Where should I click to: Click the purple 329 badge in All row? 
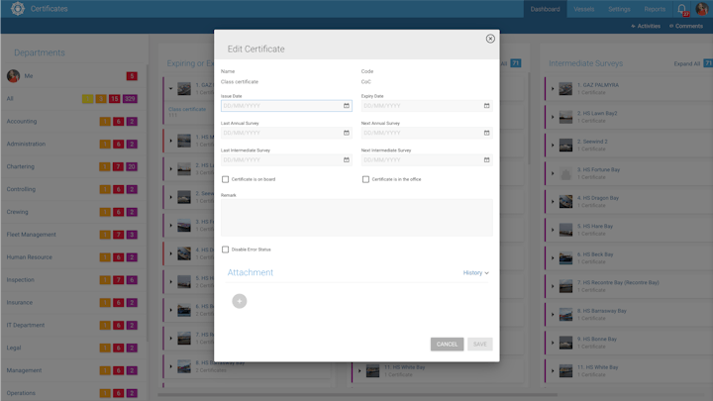(130, 99)
